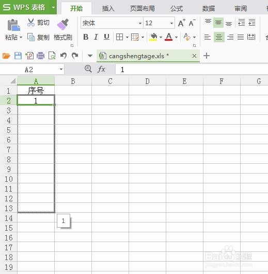Toggle bold formatting
Screen dimensions: 268x274
tap(86, 37)
